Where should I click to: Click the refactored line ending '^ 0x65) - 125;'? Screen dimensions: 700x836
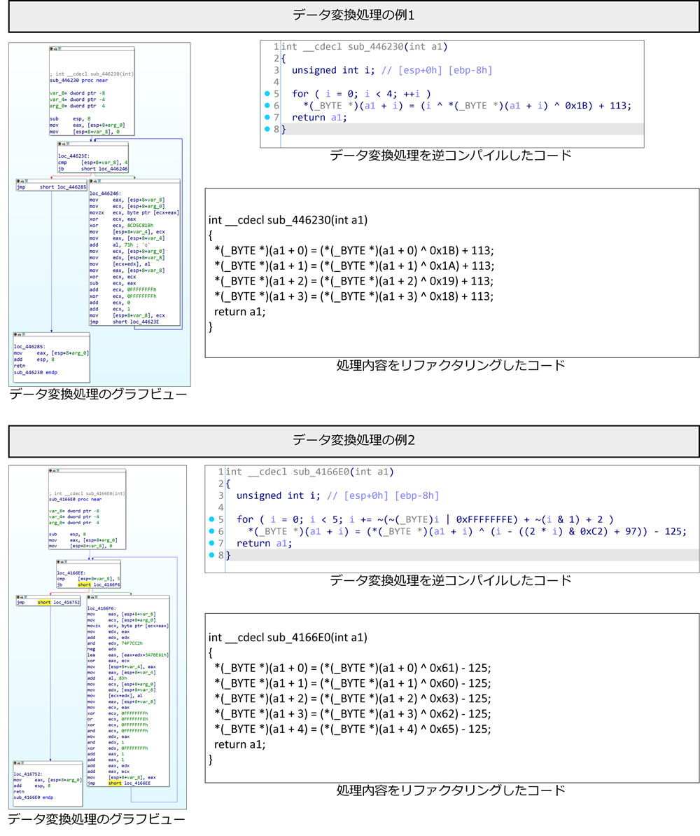pos(353,729)
